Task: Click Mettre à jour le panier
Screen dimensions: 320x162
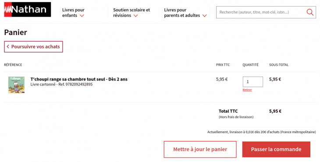Action: click(x=200, y=149)
